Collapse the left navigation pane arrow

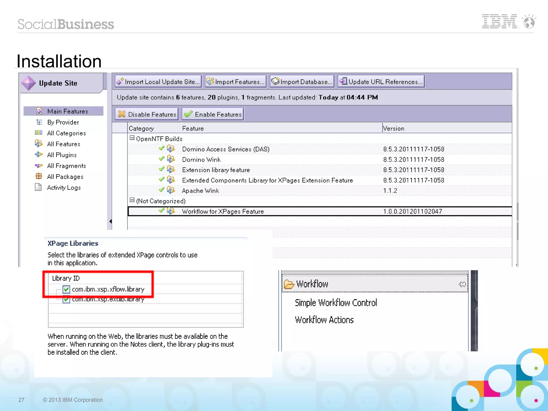pos(110,221)
